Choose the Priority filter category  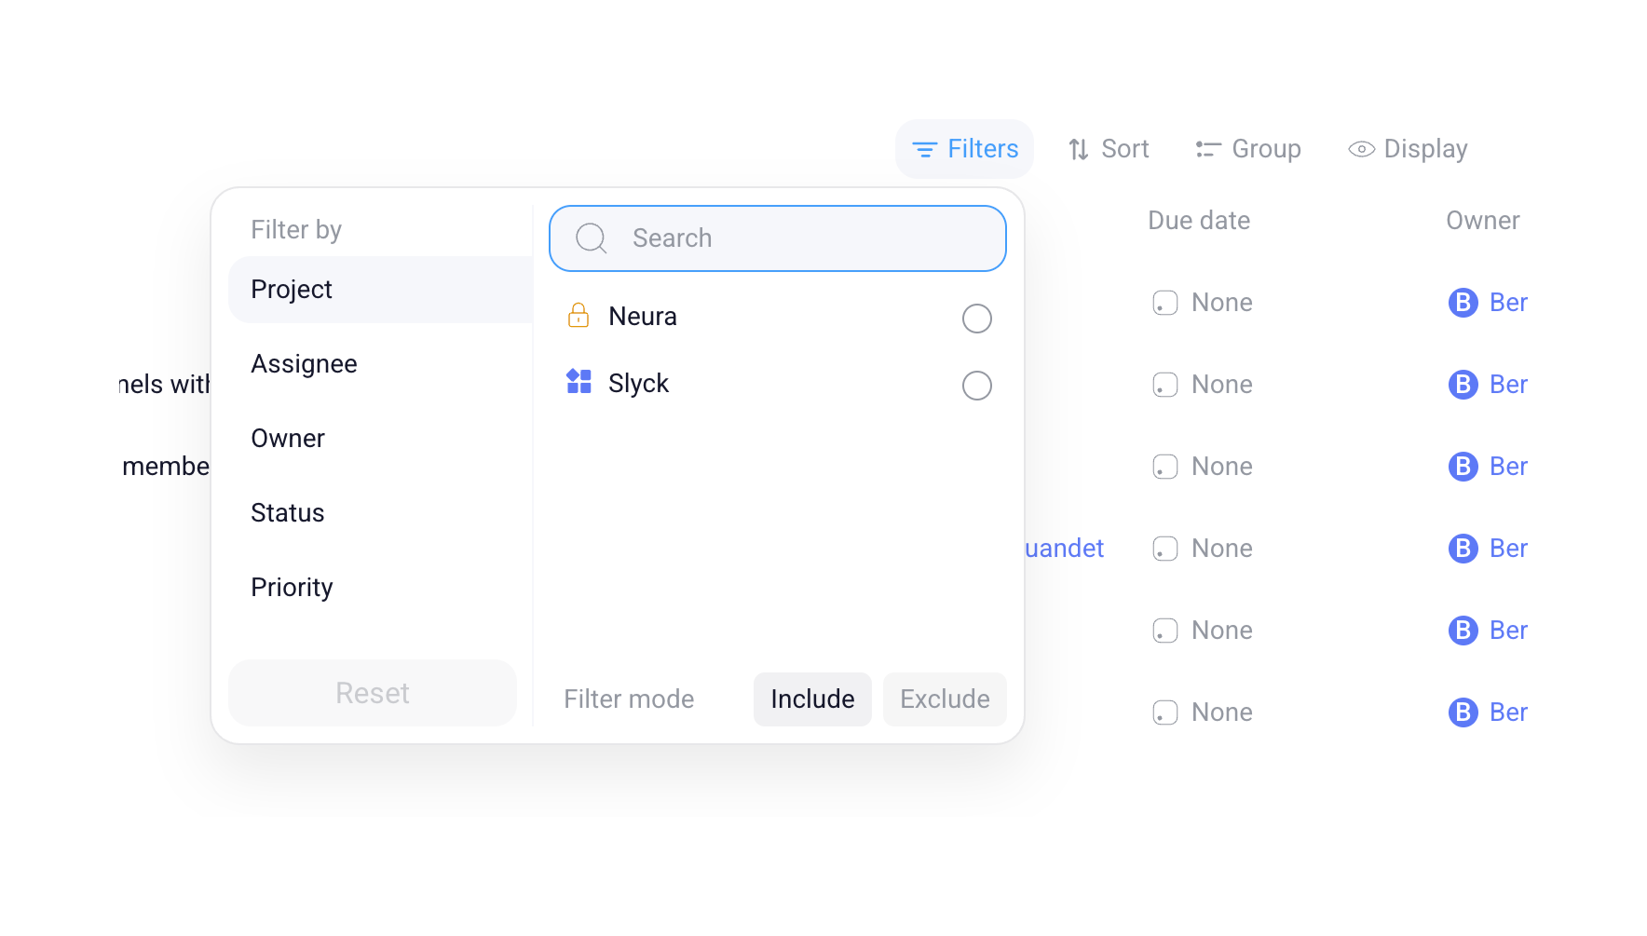(x=292, y=588)
